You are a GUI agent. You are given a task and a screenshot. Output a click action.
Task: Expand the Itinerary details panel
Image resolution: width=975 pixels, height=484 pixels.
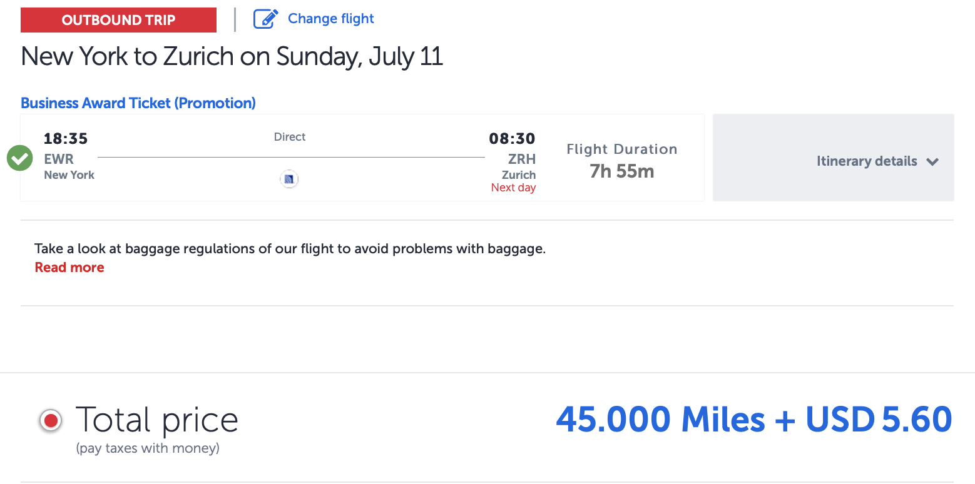click(866, 161)
